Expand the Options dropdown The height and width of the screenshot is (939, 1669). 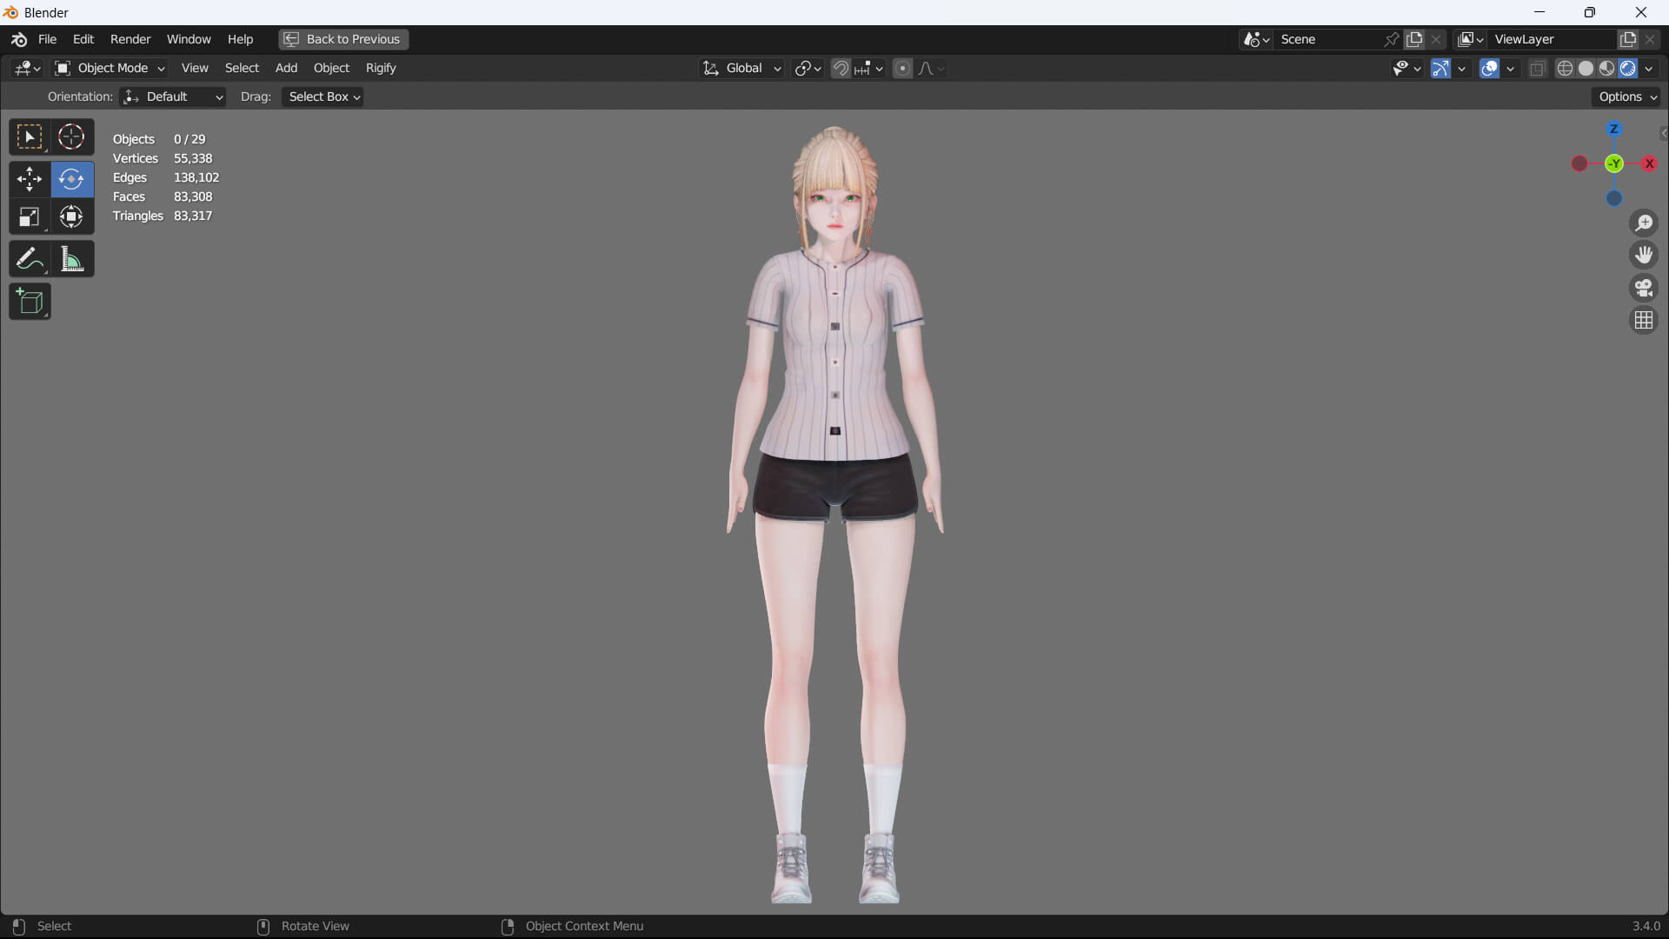[1626, 97]
